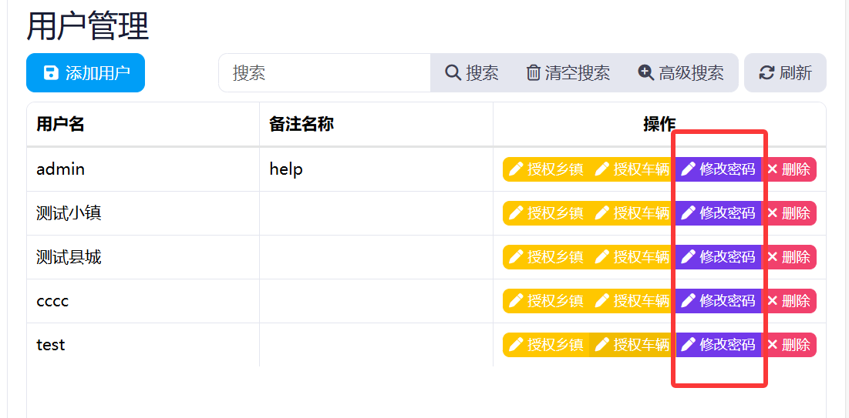849x418 pixels.
Task: Click the trash icon for 清空搜索
Action: tap(534, 73)
